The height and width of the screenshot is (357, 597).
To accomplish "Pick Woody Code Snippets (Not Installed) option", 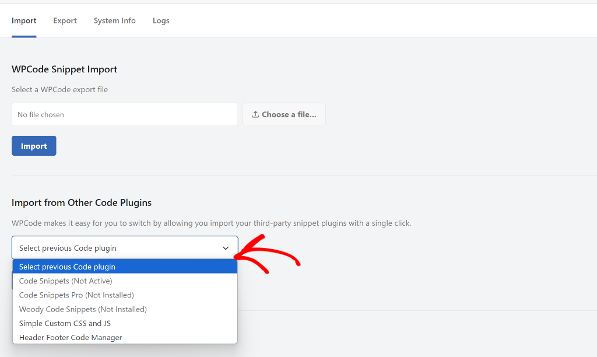I will [x=82, y=309].
